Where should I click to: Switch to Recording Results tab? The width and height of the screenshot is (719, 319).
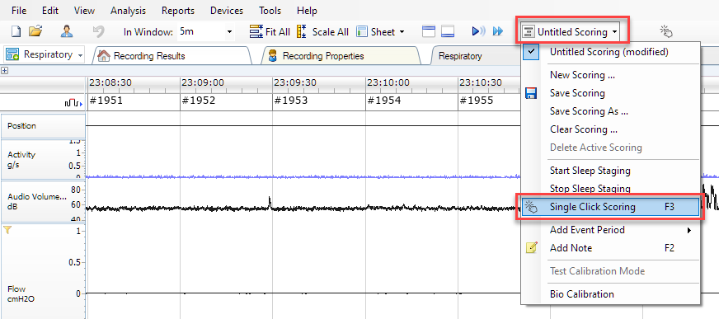pyautogui.click(x=149, y=56)
